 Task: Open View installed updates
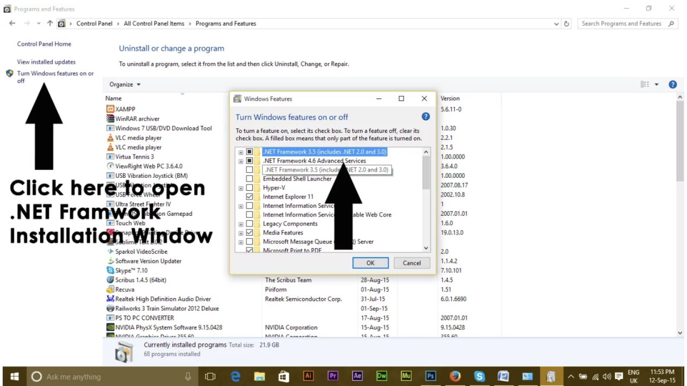46,62
